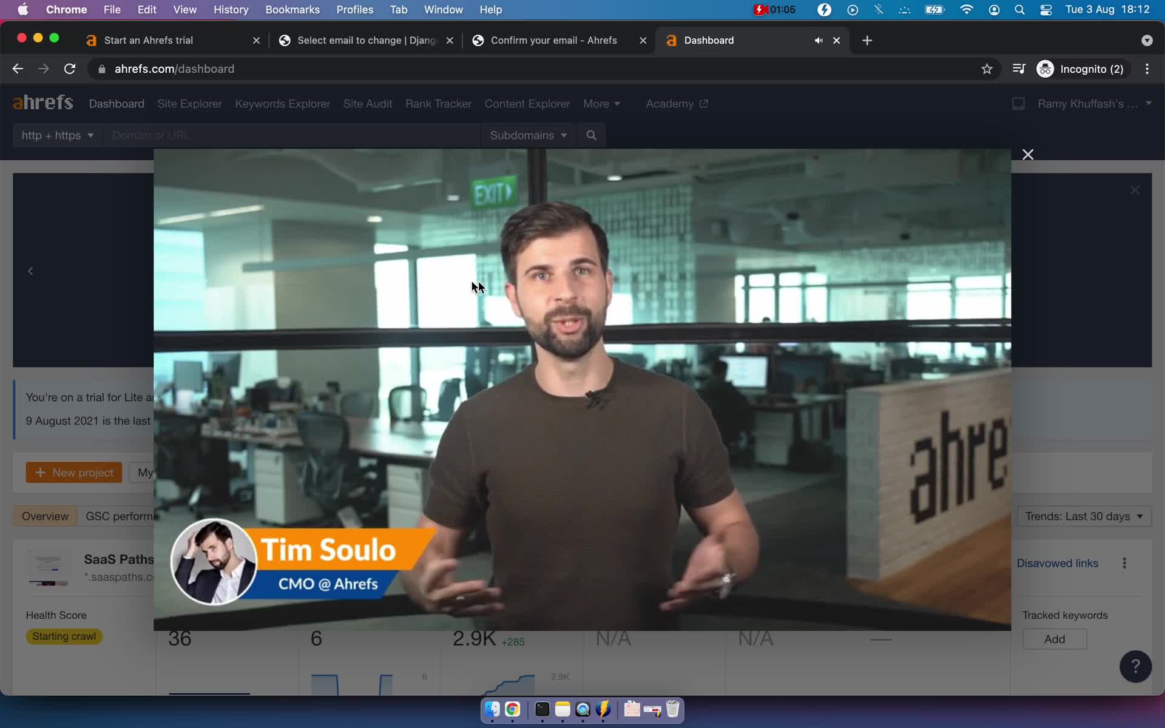Close the video overlay popup

tap(1027, 154)
